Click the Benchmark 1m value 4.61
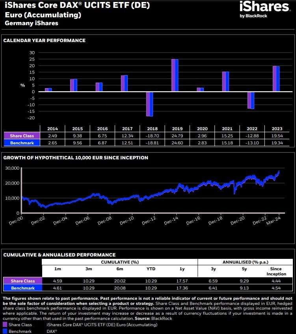Screen dimensions: 296x334 point(58,288)
